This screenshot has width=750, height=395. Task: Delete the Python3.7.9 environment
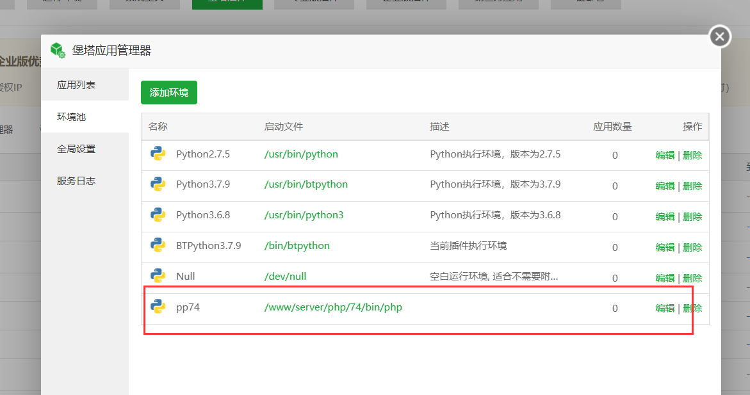coord(692,186)
